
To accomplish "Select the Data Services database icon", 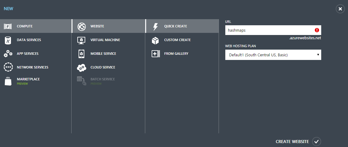I will click(8, 40).
